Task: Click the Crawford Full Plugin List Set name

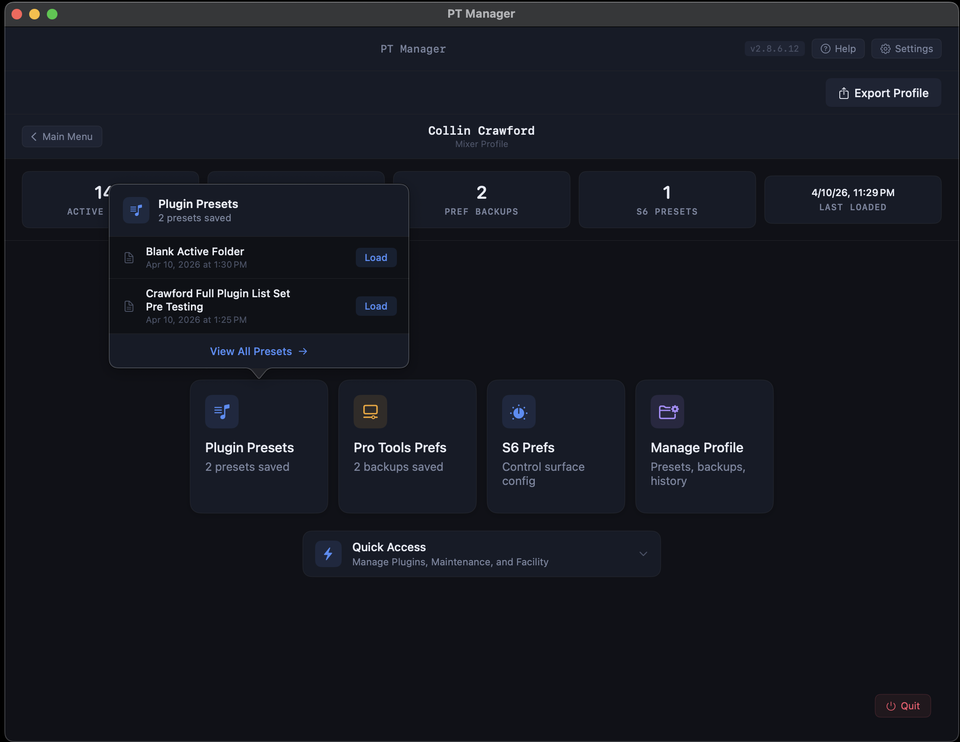Action: point(218,300)
